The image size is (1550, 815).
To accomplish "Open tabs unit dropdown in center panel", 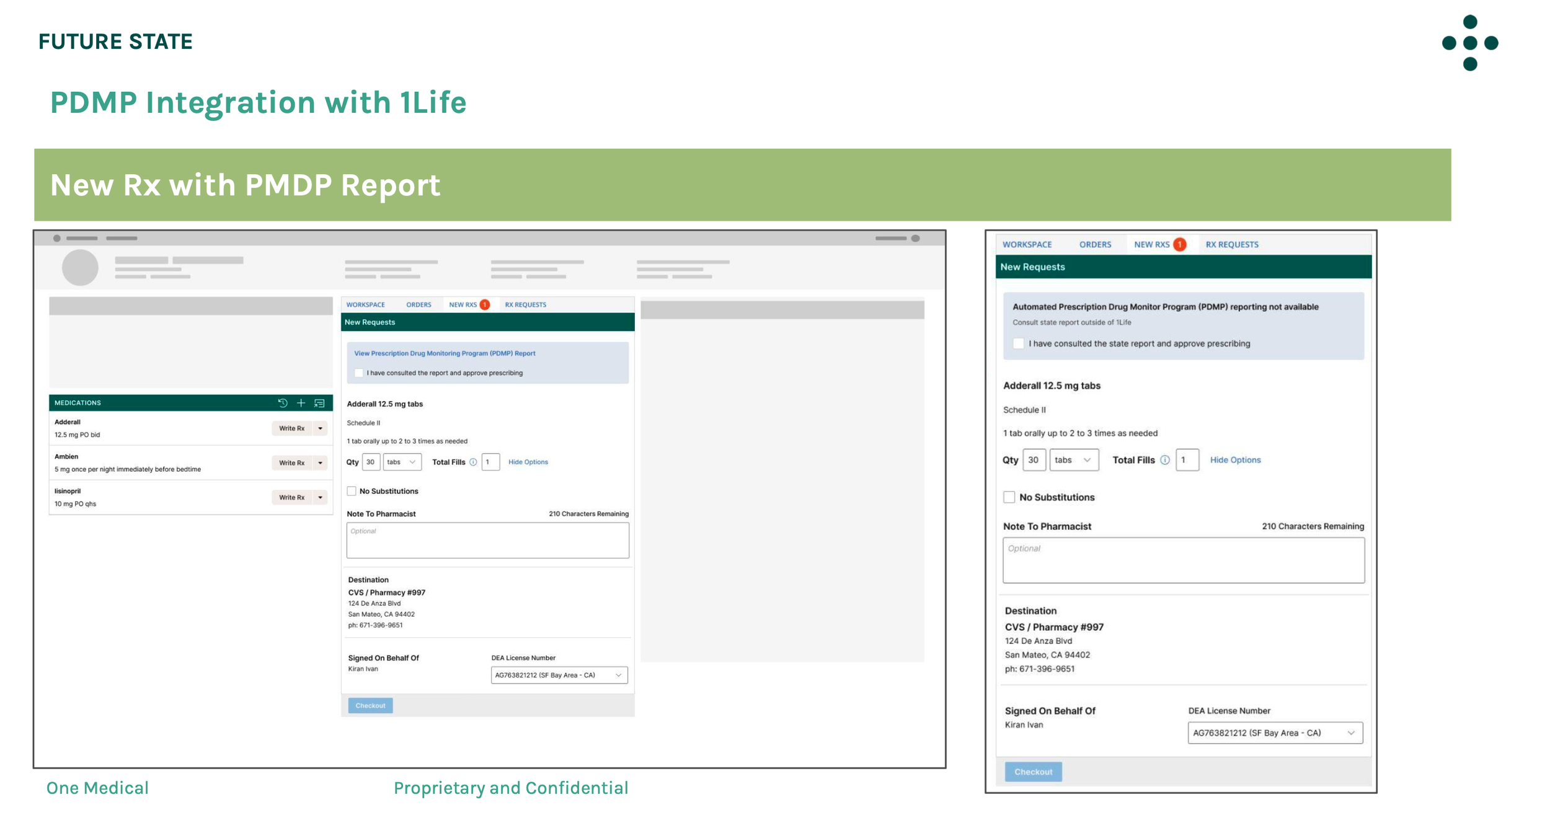I will click(402, 462).
